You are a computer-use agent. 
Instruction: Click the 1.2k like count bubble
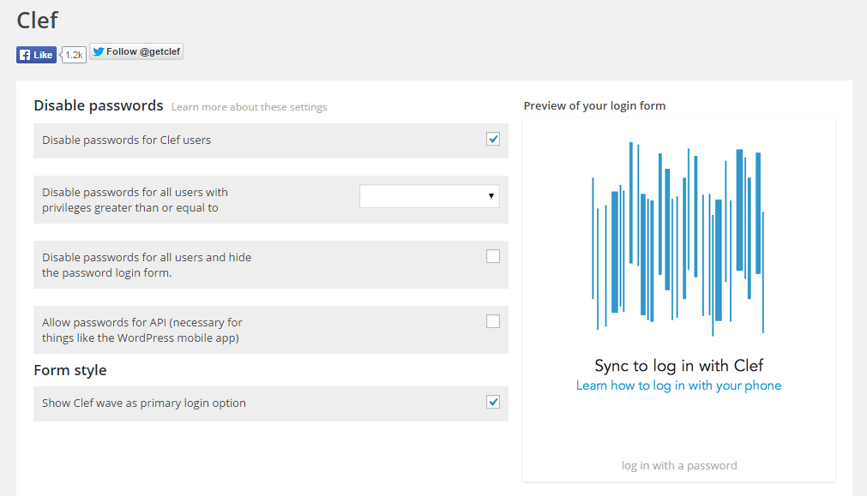click(74, 55)
